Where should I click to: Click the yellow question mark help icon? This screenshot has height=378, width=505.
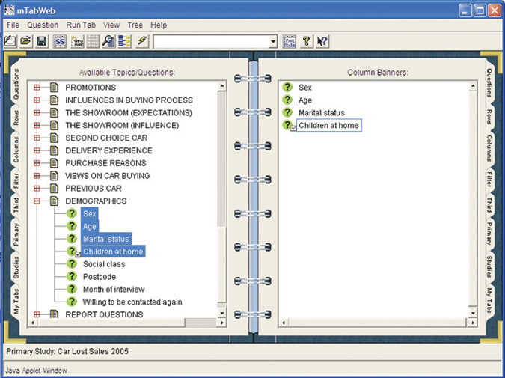click(x=306, y=41)
